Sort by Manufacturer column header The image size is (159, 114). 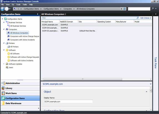pyautogui.click(x=125, y=22)
